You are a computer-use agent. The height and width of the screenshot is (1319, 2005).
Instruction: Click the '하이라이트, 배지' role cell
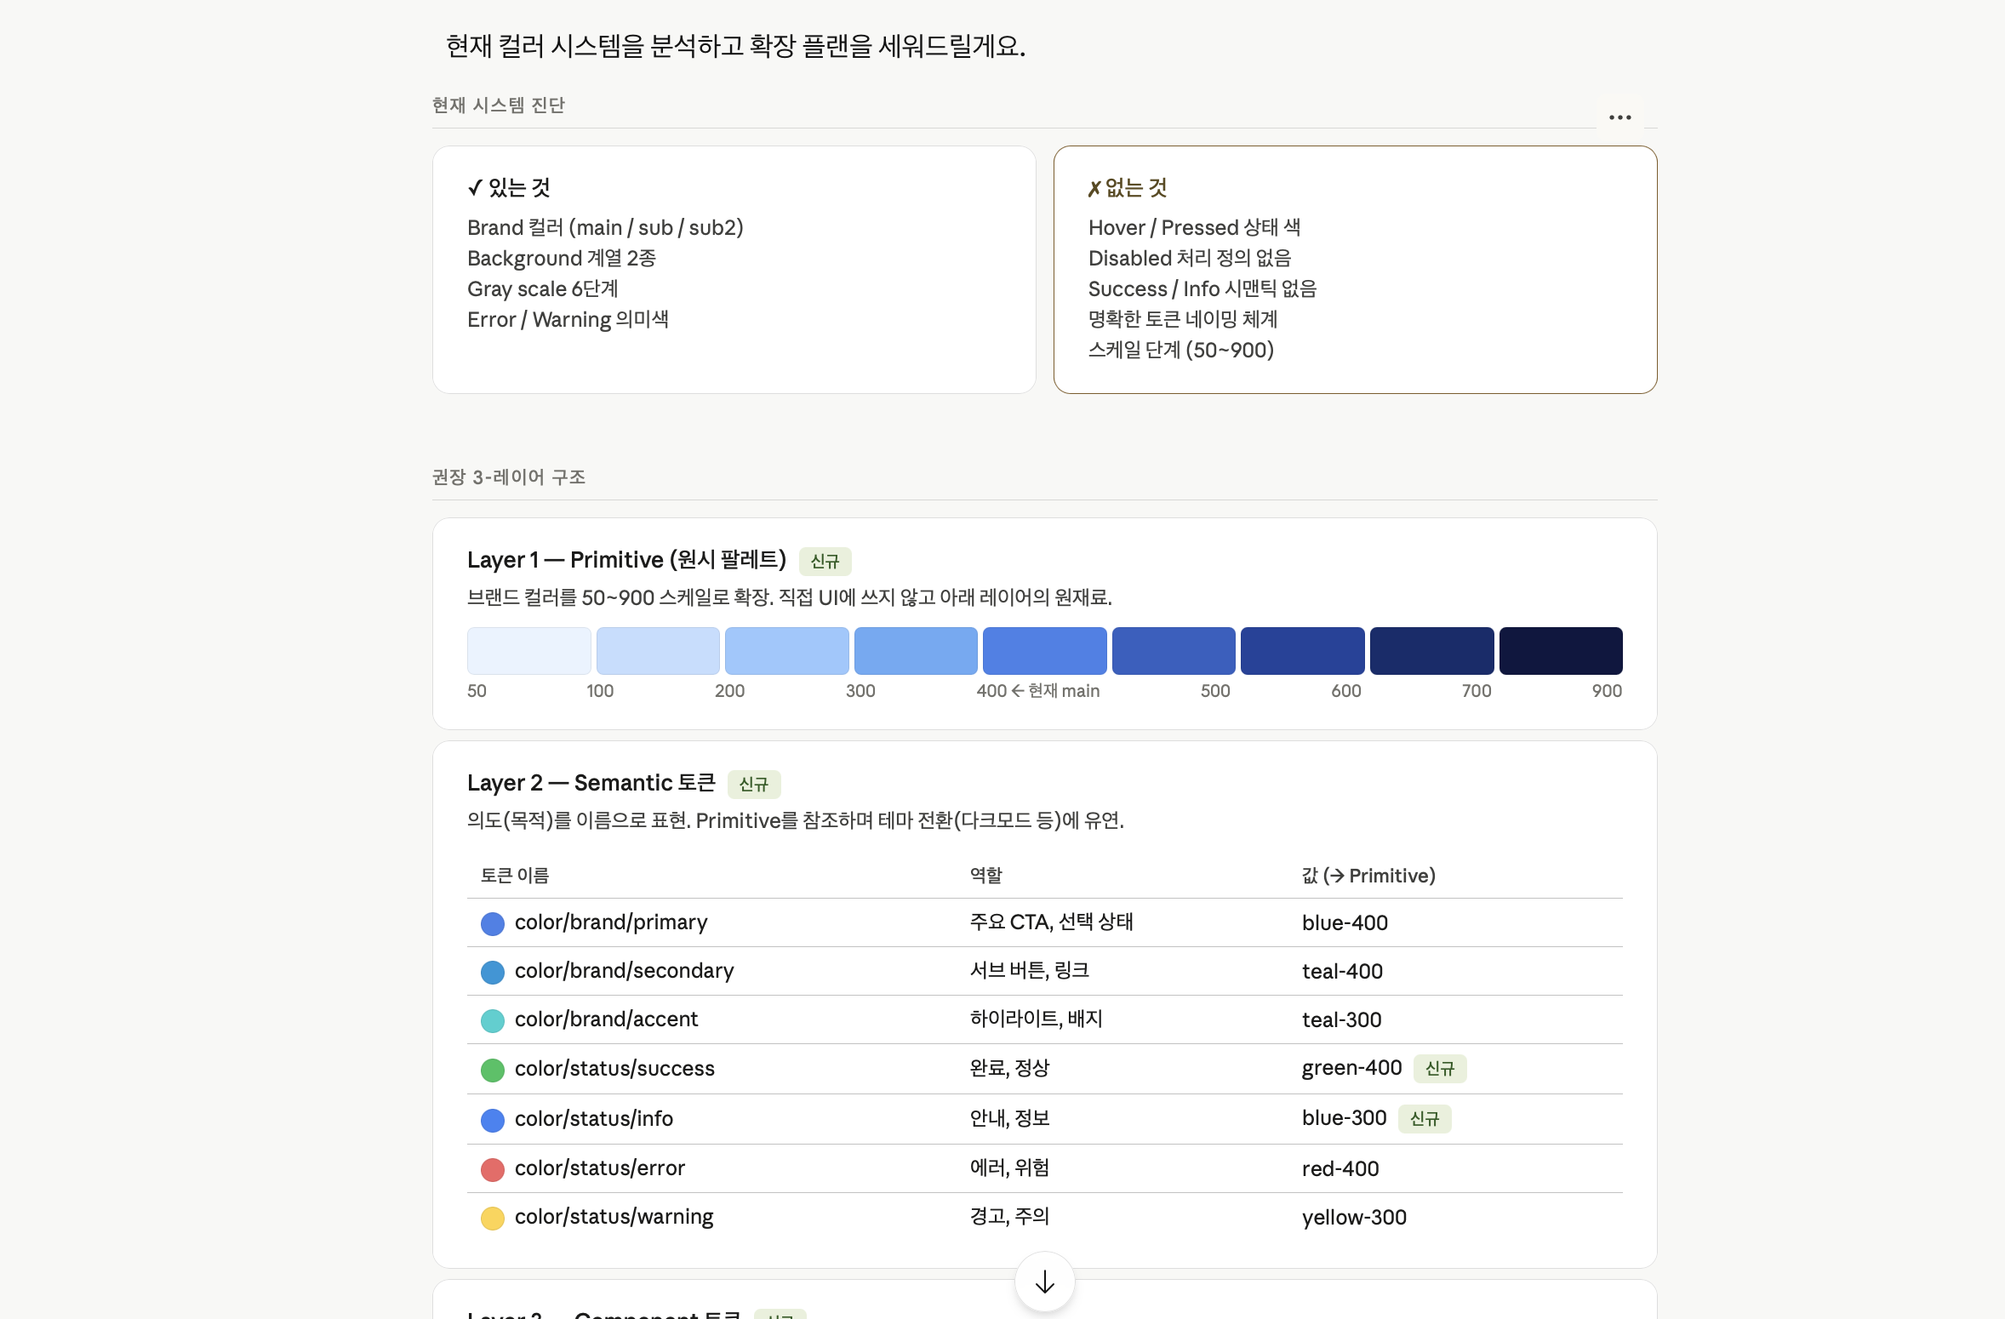tap(1036, 1019)
